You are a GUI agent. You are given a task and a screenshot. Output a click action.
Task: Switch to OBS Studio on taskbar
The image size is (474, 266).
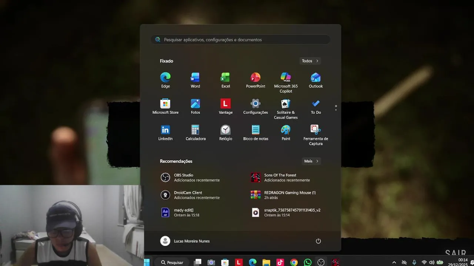[x=321, y=262]
